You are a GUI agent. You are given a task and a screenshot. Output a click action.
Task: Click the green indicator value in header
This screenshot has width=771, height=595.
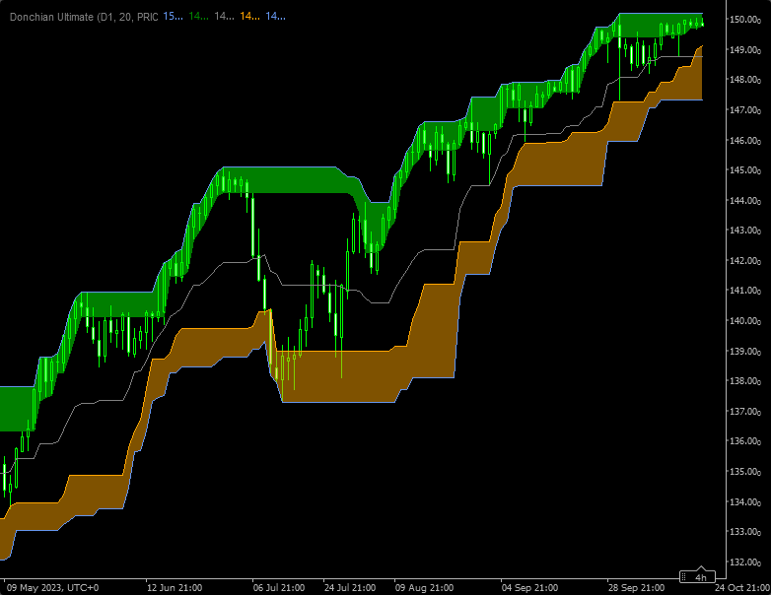point(198,17)
